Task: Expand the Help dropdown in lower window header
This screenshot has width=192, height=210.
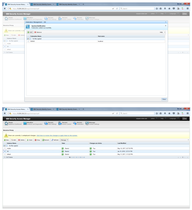Action: pyautogui.click(x=163, y=118)
